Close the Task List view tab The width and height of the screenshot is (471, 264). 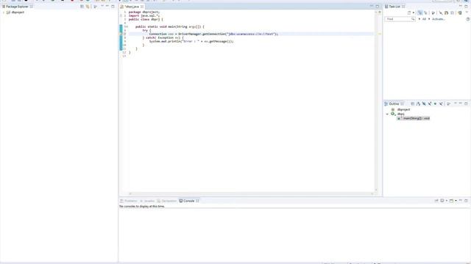(x=403, y=7)
